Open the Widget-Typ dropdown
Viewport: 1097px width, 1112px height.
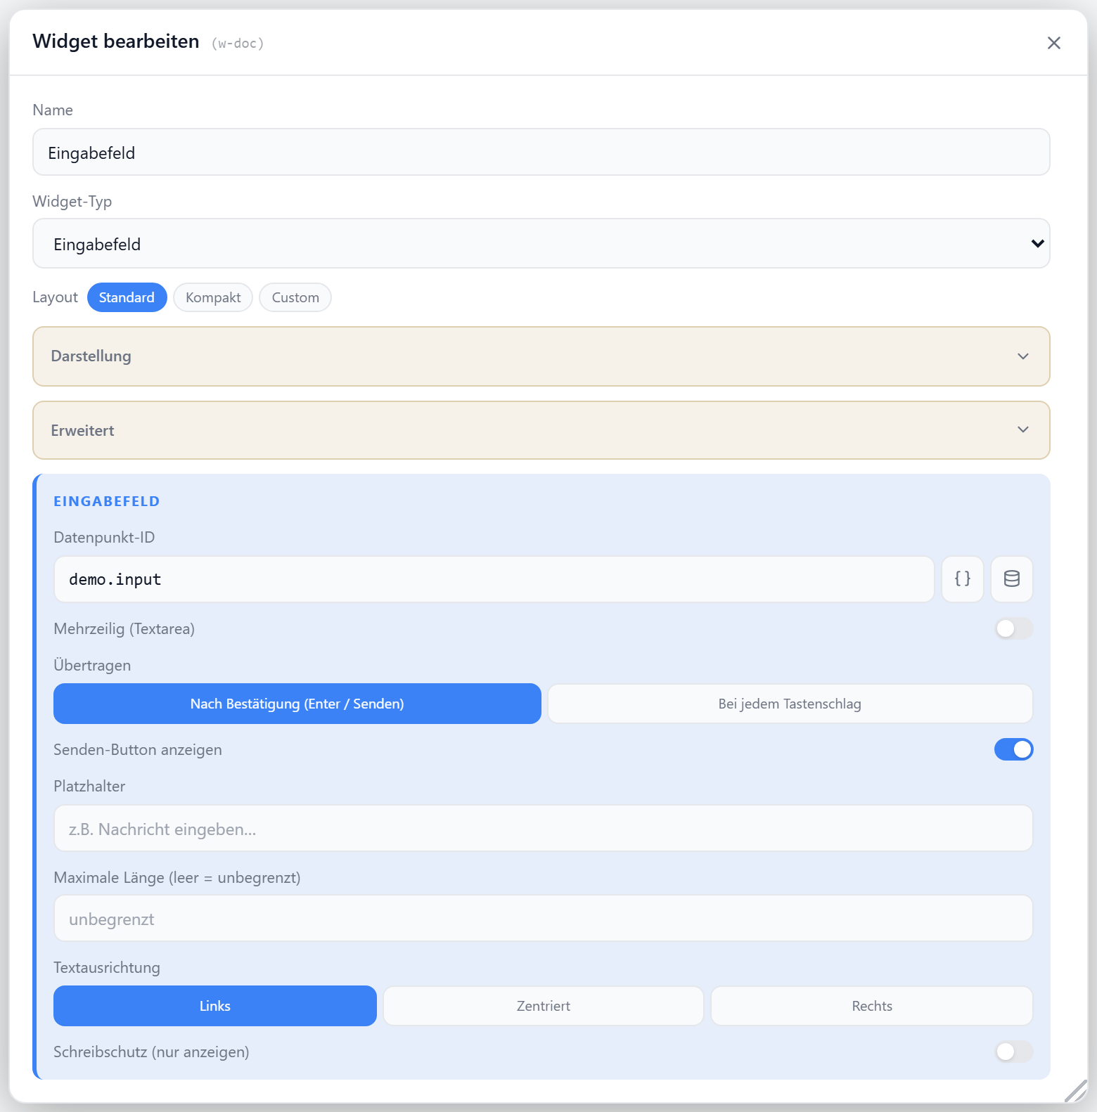coord(541,243)
